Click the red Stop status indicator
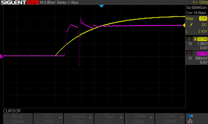 [32, 3]
